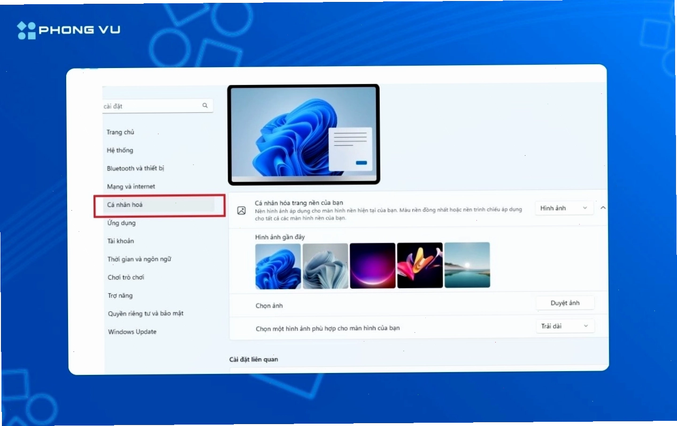
Task: Click the search magnifier icon
Action: (205, 106)
